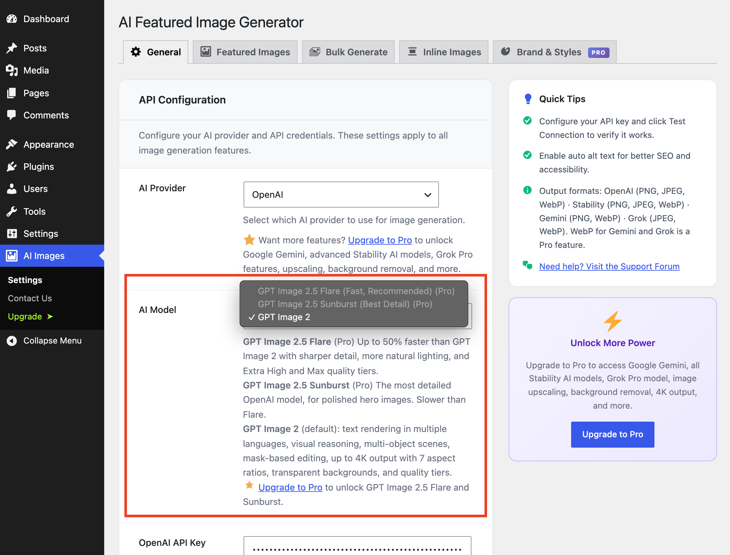
Task: Open the Bulk Generate tab
Action: coord(348,52)
